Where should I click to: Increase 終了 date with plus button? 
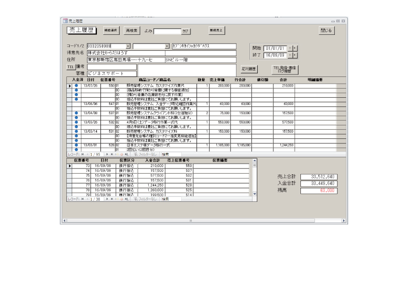point(295,55)
